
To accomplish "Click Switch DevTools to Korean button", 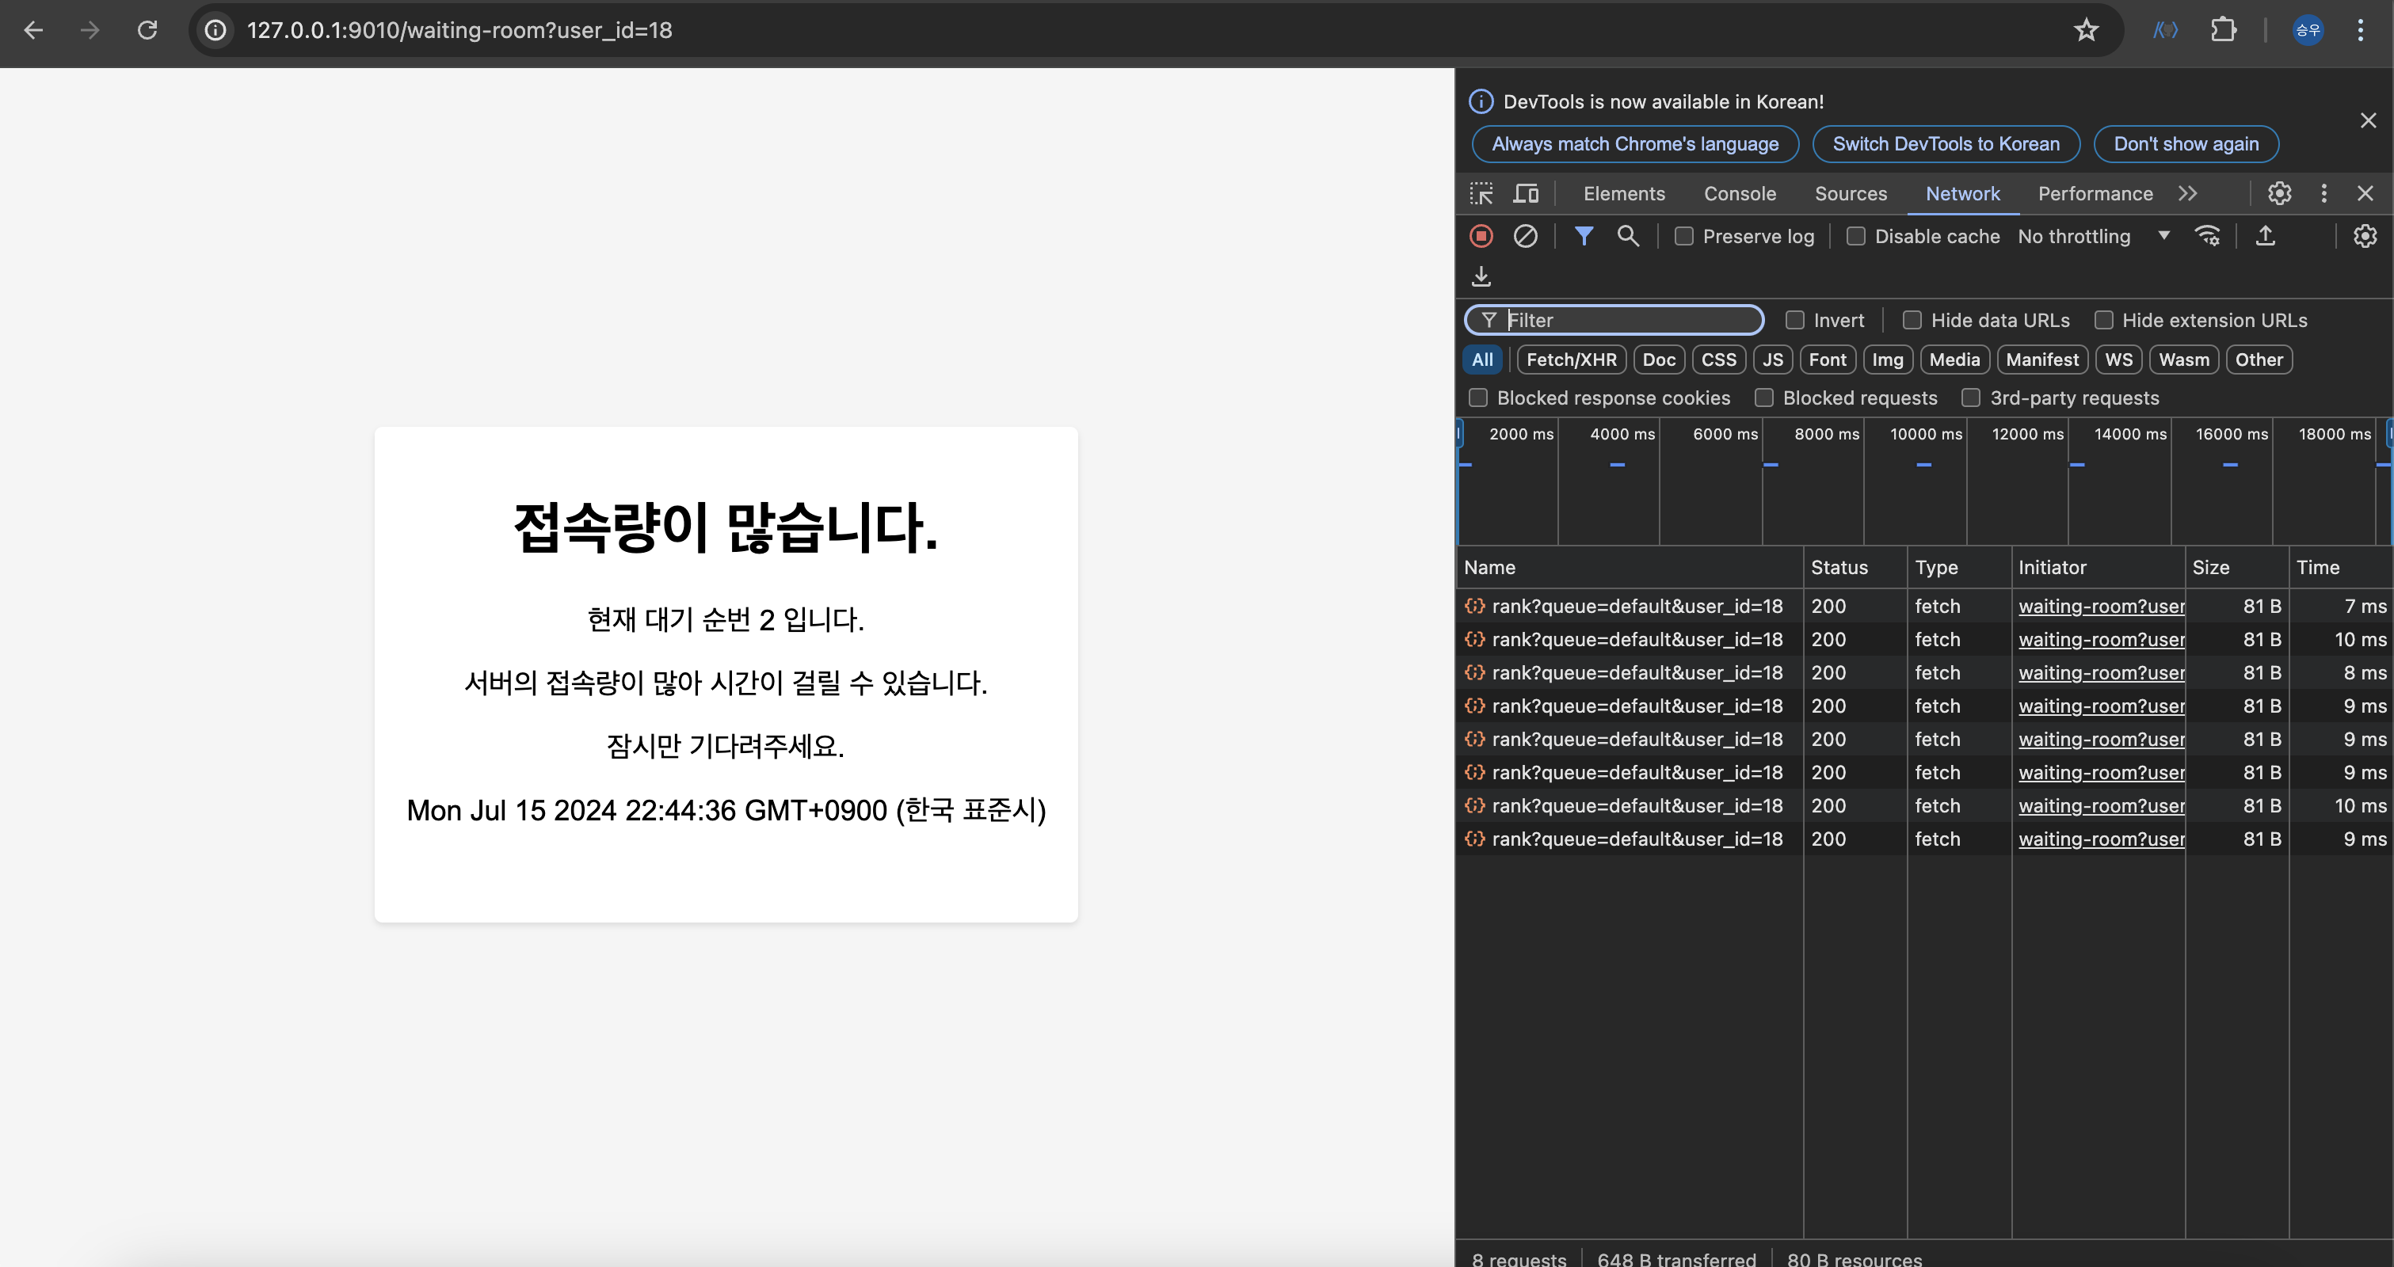I will [1945, 144].
